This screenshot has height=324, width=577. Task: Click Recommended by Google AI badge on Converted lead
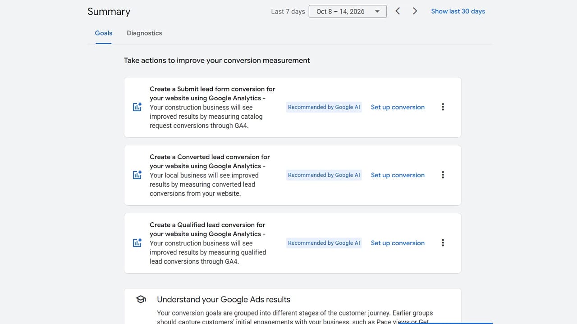(x=324, y=175)
